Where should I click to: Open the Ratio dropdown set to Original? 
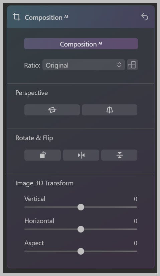(84, 65)
